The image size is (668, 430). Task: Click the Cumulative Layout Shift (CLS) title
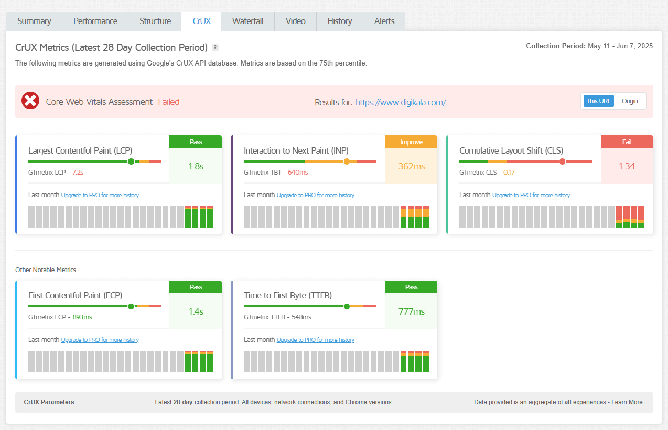tap(511, 150)
